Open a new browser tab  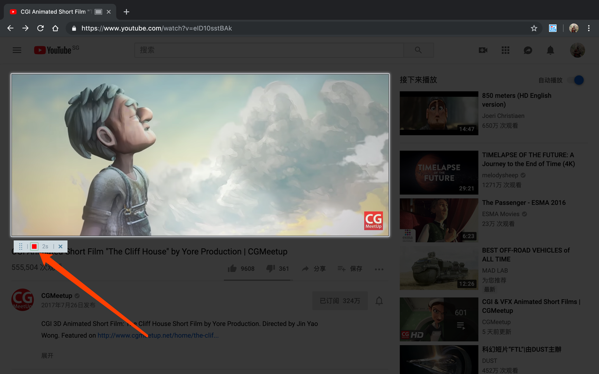click(126, 12)
